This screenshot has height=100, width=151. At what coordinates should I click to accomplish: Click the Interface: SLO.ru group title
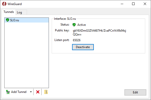point(65,19)
